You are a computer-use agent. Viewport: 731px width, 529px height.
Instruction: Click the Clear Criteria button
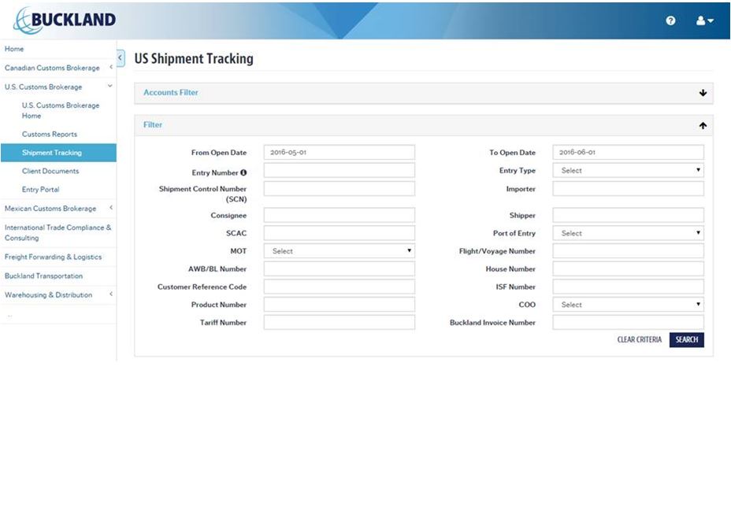coord(639,340)
